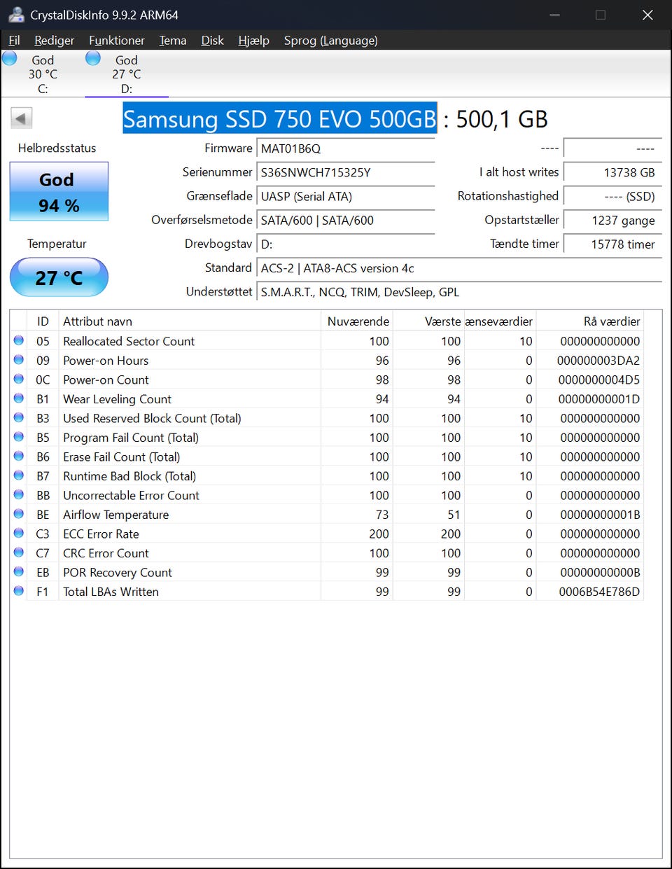The image size is (672, 869).
Task: Select the D: drive status orb
Action: pyautogui.click(x=93, y=58)
